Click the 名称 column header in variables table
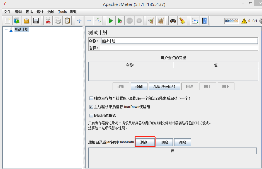Viewport: 262px width, 169px height. tap(131, 65)
